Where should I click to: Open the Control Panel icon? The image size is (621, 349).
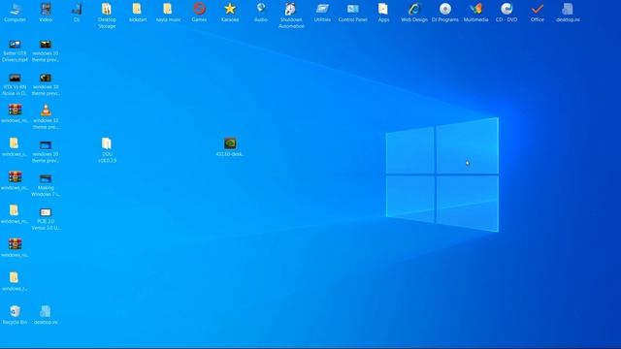(x=353, y=12)
